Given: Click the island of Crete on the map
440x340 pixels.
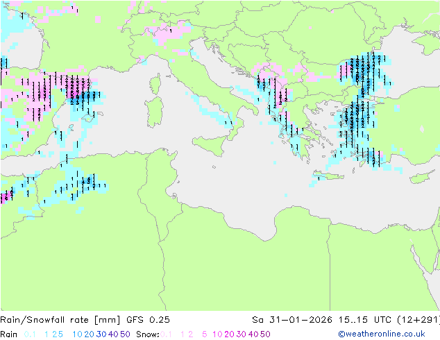Looking at the screenshot, I should click(328, 175).
